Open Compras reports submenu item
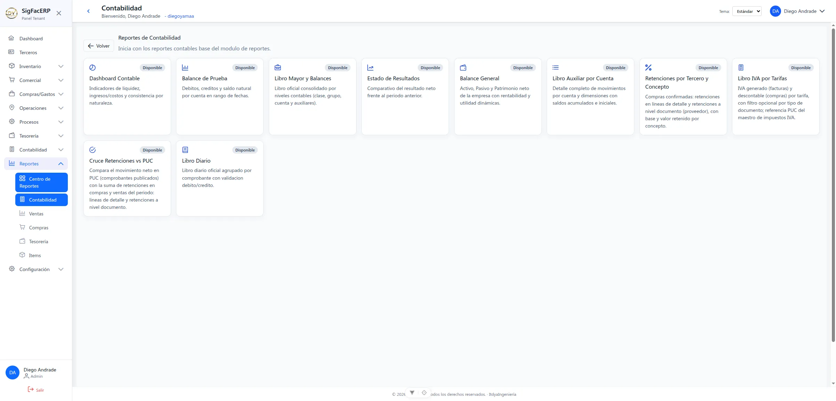 point(41,227)
